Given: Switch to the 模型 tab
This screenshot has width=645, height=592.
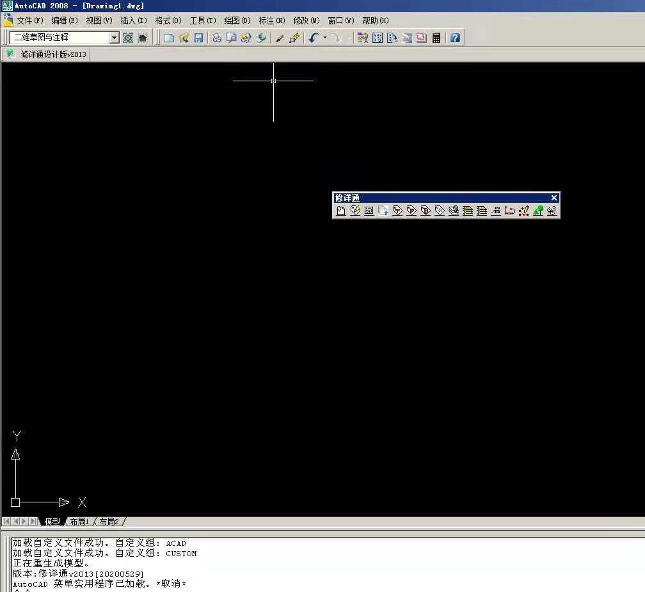Looking at the screenshot, I should (x=52, y=522).
